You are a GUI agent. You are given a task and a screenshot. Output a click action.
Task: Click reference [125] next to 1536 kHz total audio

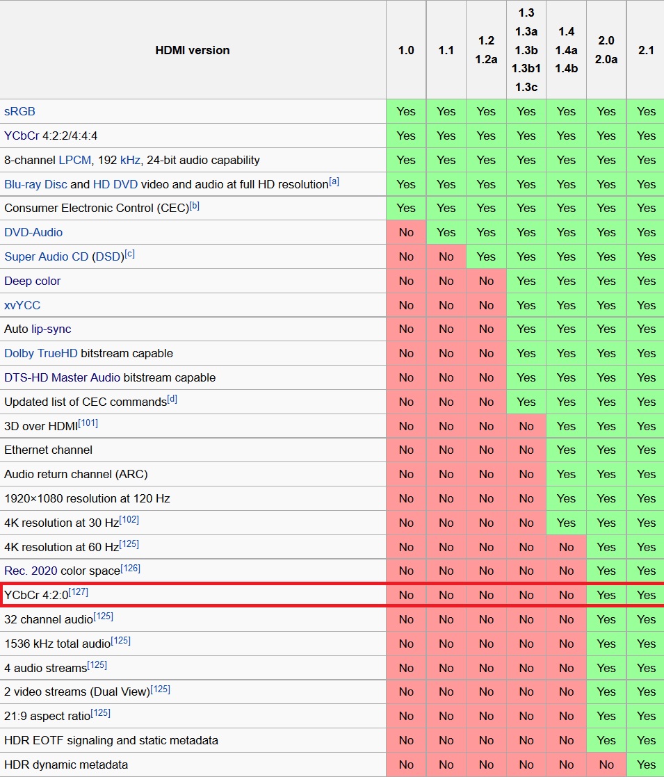coord(120,640)
